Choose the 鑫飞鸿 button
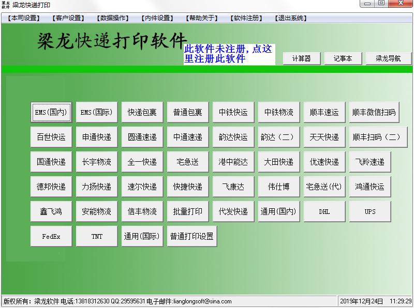The height and width of the screenshot is (308, 414). [x=51, y=211]
